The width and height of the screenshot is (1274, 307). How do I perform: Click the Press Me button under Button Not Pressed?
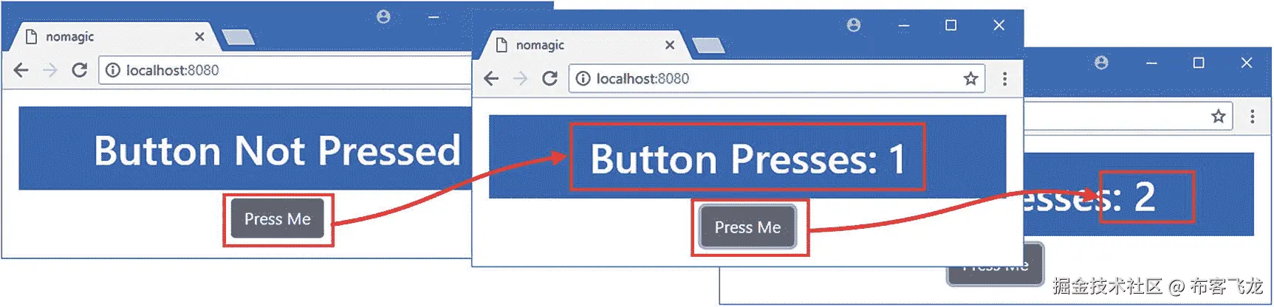click(278, 218)
